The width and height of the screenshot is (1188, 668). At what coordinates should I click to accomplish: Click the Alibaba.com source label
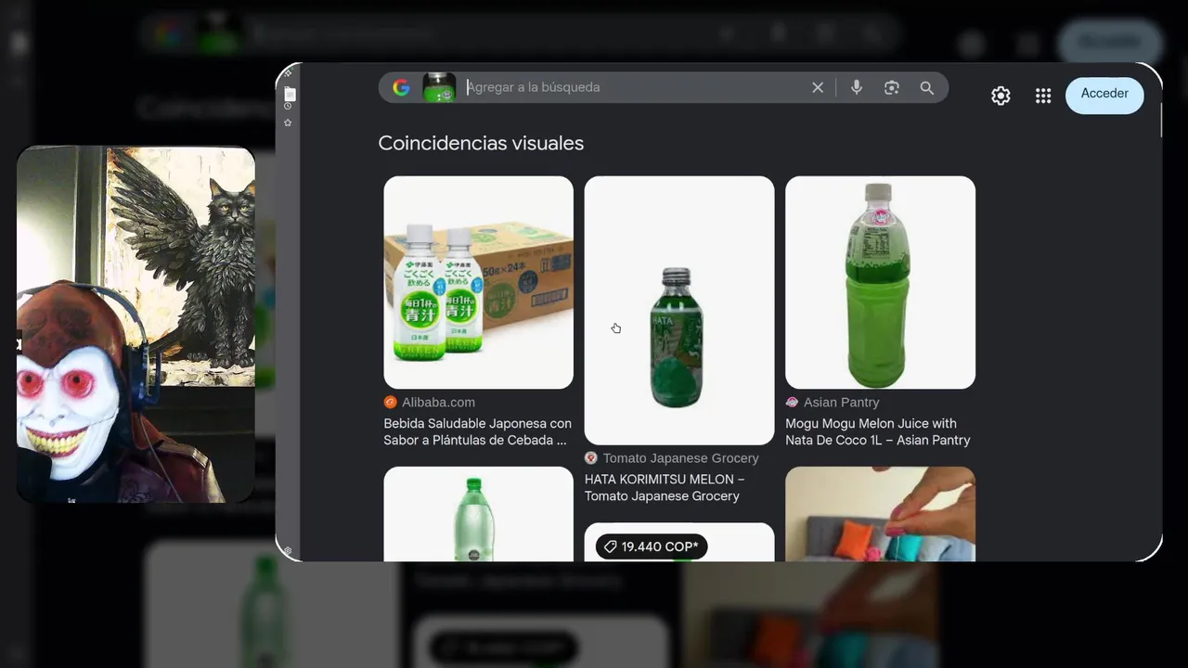(x=438, y=402)
